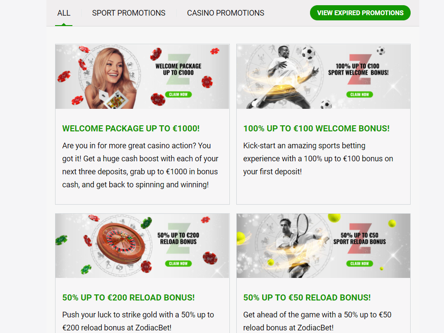Click the welcome package description text

[140, 165]
